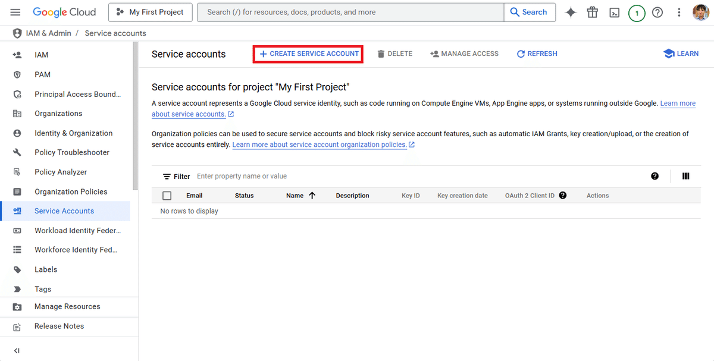This screenshot has height=361, width=714.
Task: Click the Policy Troubleshooter wrench icon
Action: (17, 152)
